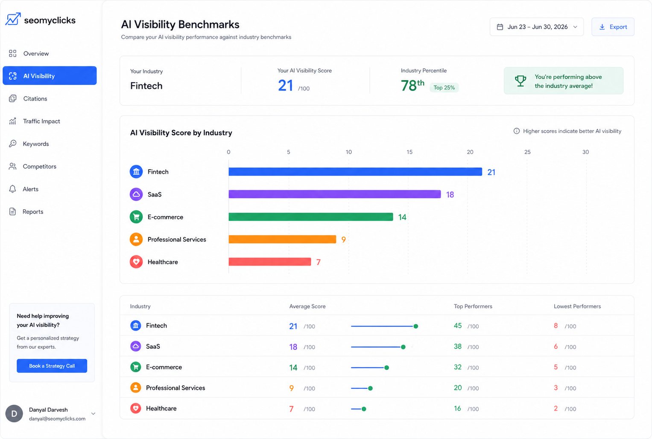Click the info icon beside 'Higher scores indicate'

(517, 131)
